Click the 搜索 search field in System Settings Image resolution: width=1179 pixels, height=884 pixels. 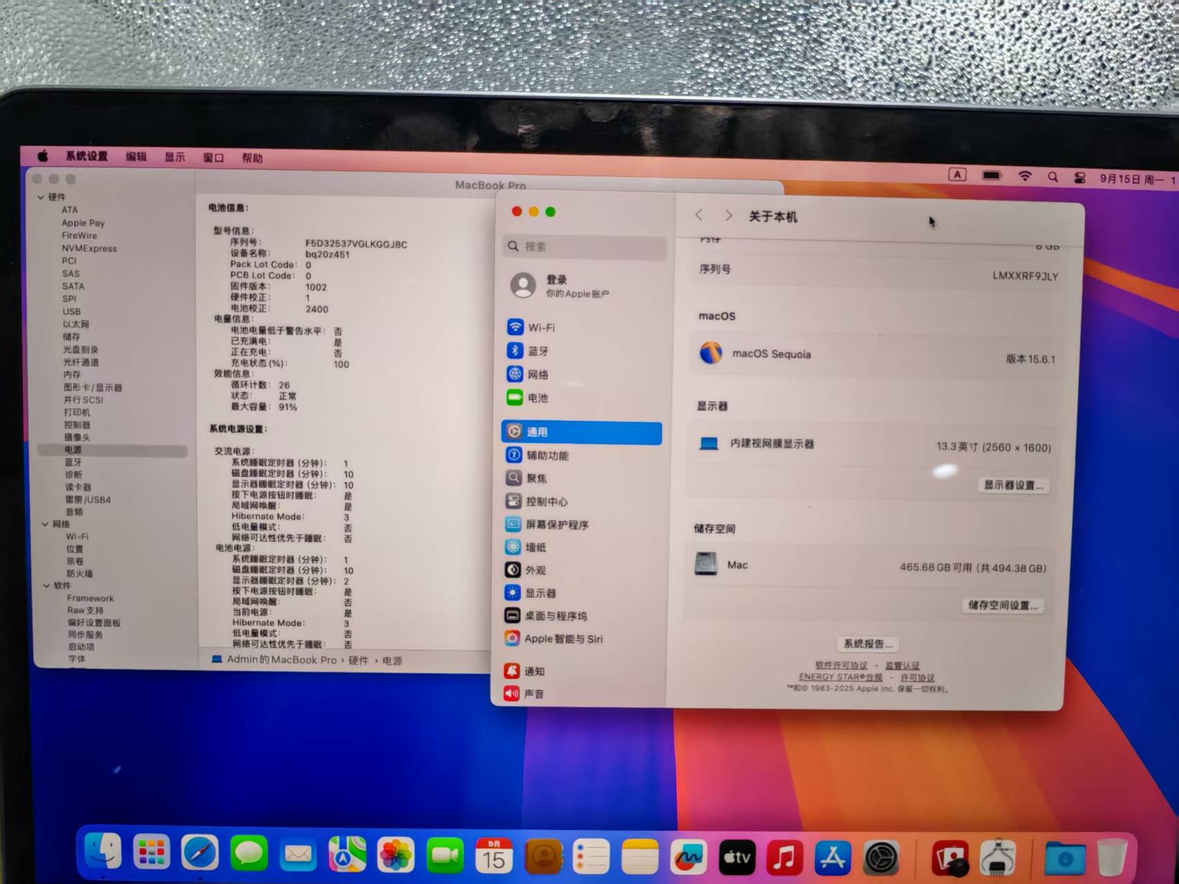click(584, 247)
